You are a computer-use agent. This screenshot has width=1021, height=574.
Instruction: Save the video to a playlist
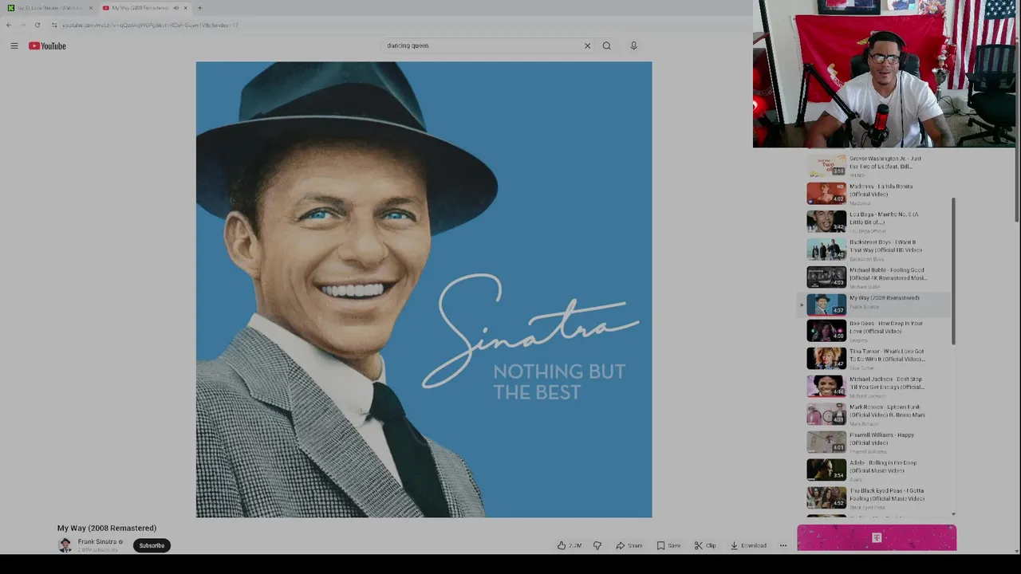point(668,545)
